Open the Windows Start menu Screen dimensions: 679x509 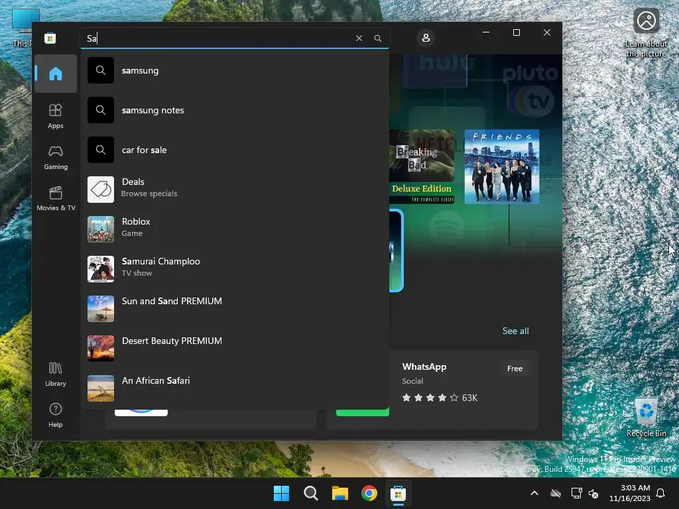281,493
